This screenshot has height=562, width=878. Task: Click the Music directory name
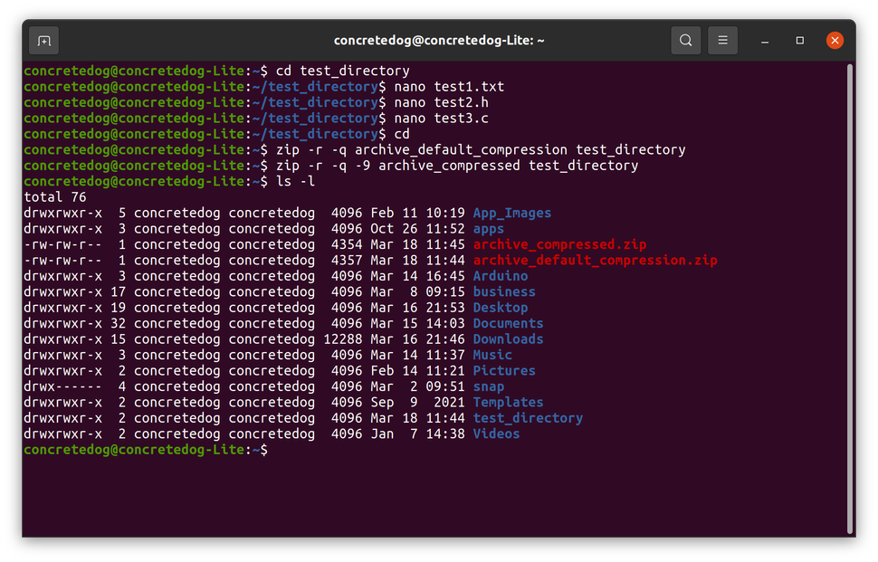point(491,355)
